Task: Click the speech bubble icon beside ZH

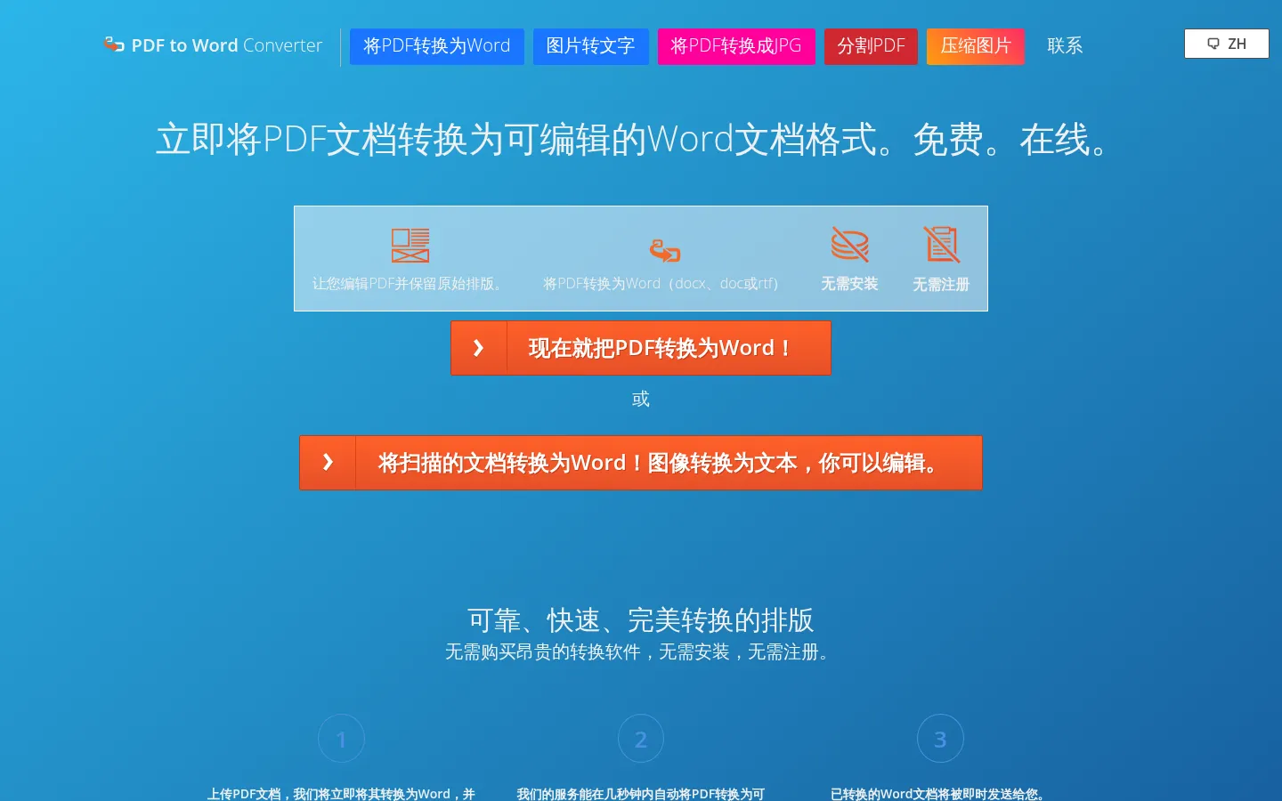Action: (1213, 44)
